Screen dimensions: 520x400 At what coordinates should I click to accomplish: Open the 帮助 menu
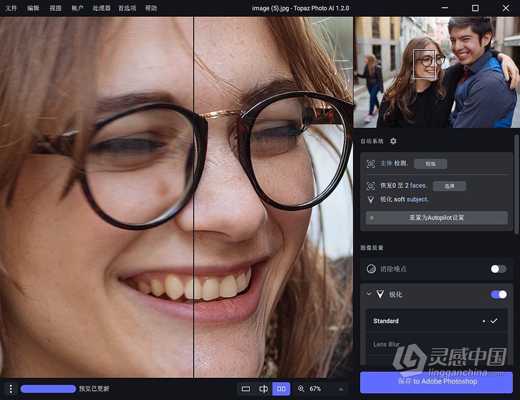click(151, 8)
